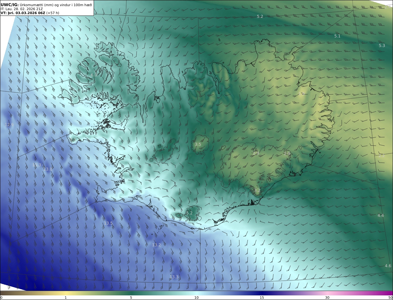Click the 5 tick on the colorbar

[131, 298]
